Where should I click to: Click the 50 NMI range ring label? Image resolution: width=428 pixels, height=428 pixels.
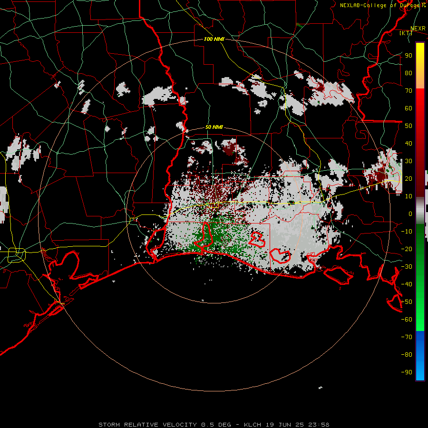(214, 127)
